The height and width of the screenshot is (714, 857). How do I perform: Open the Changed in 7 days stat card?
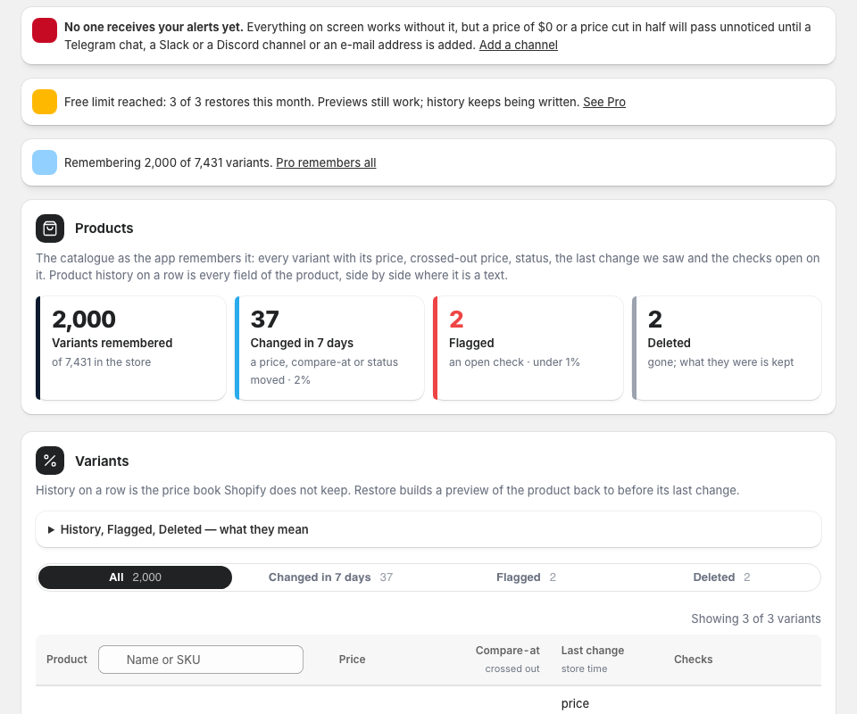click(x=329, y=348)
